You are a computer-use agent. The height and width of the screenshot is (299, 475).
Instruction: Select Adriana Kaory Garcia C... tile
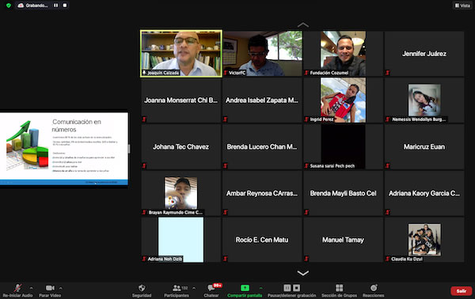[x=424, y=193]
